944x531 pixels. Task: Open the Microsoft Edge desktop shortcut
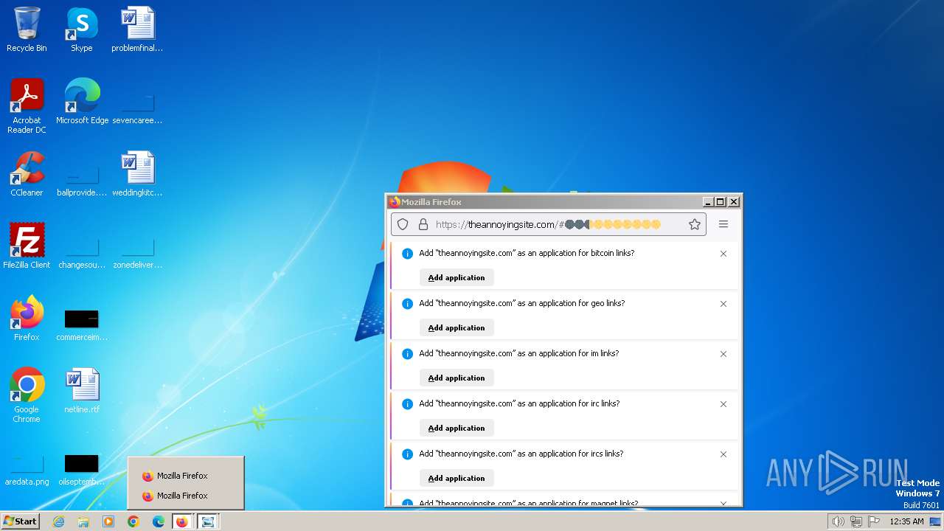(x=82, y=102)
